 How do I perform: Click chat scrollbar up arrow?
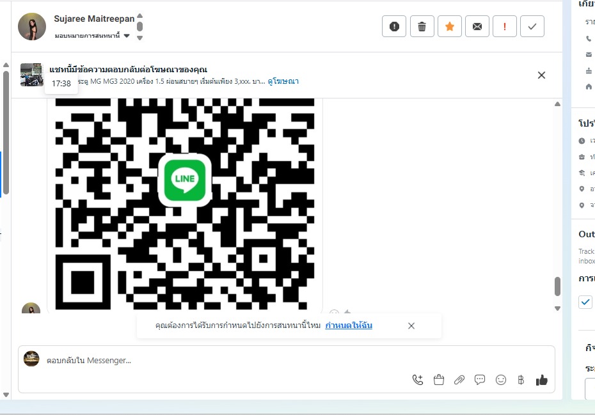click(557, 104)
